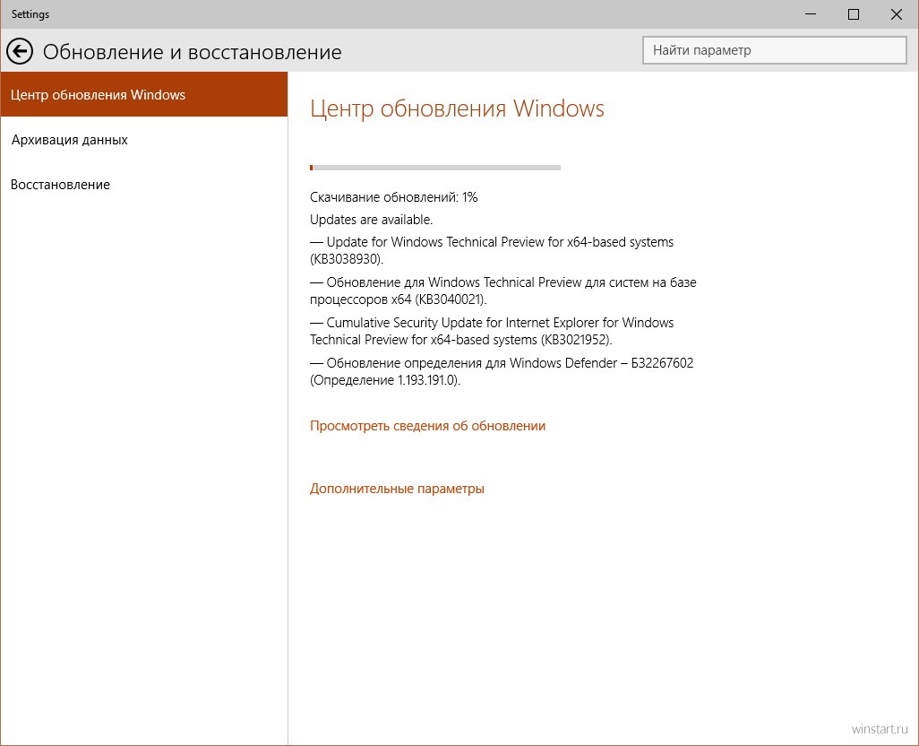Click the Найти параметр search field
The image size is (919, 746).
click(x=774, y=50)
